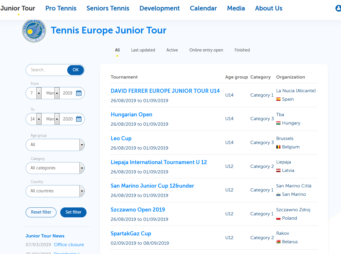
Task: Open San Marino Junior Cup 12&under
Action: coord(152,186)
